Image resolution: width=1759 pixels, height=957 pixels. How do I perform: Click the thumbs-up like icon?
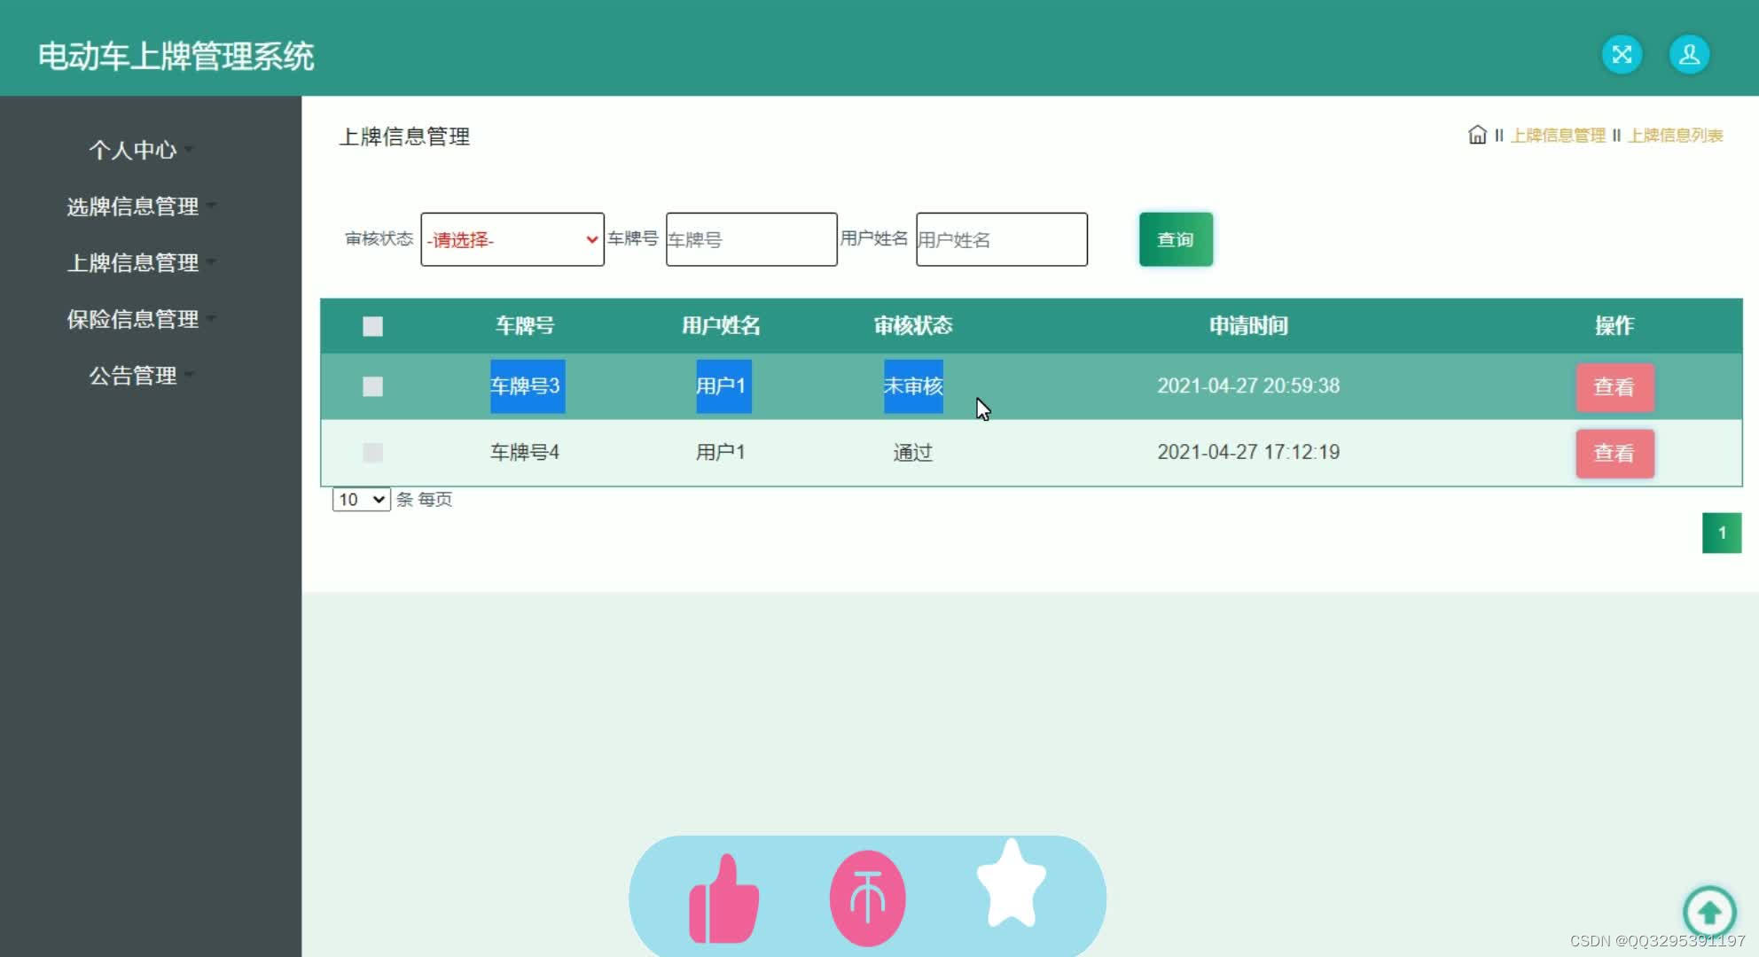coord(724,898)
